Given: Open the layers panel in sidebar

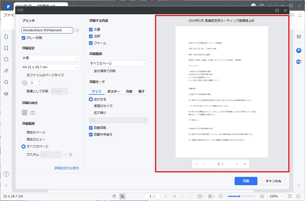Looking at the screenshot, I should tap(6, 93).
